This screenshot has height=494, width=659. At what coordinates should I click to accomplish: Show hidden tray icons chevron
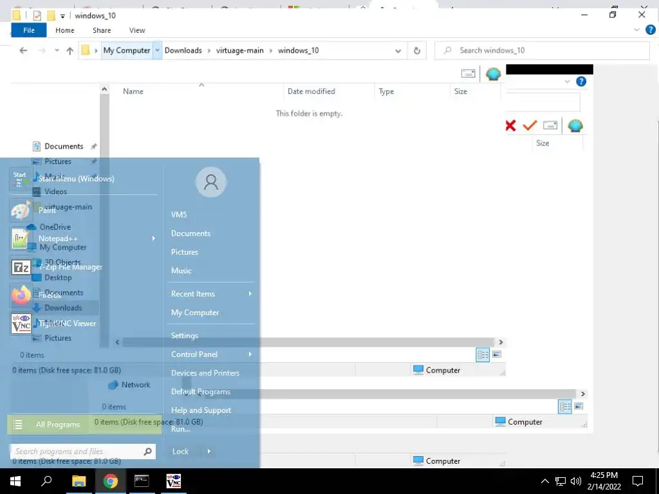(544, 481)
